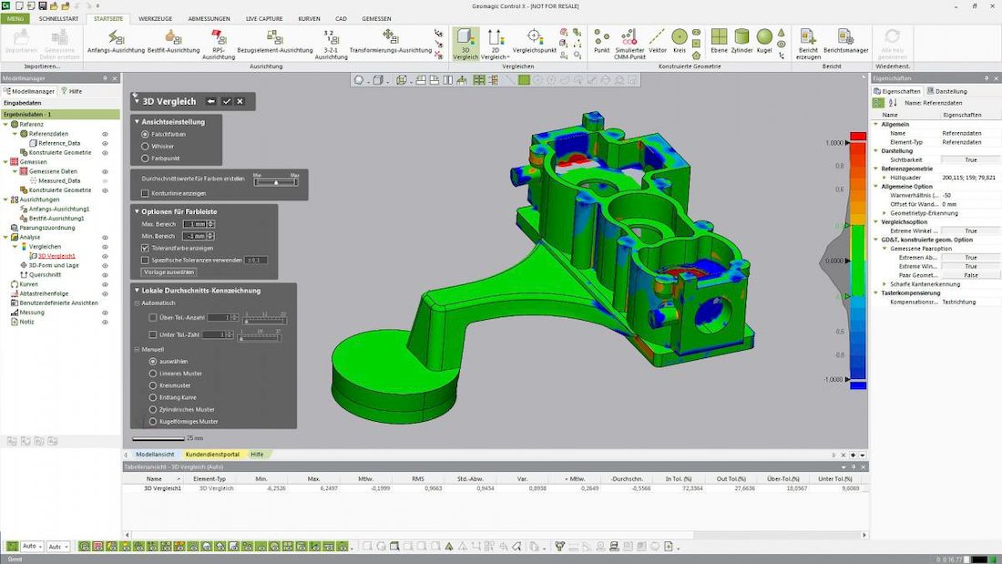Select the Vergleichspunkt tool

point(534,42)
